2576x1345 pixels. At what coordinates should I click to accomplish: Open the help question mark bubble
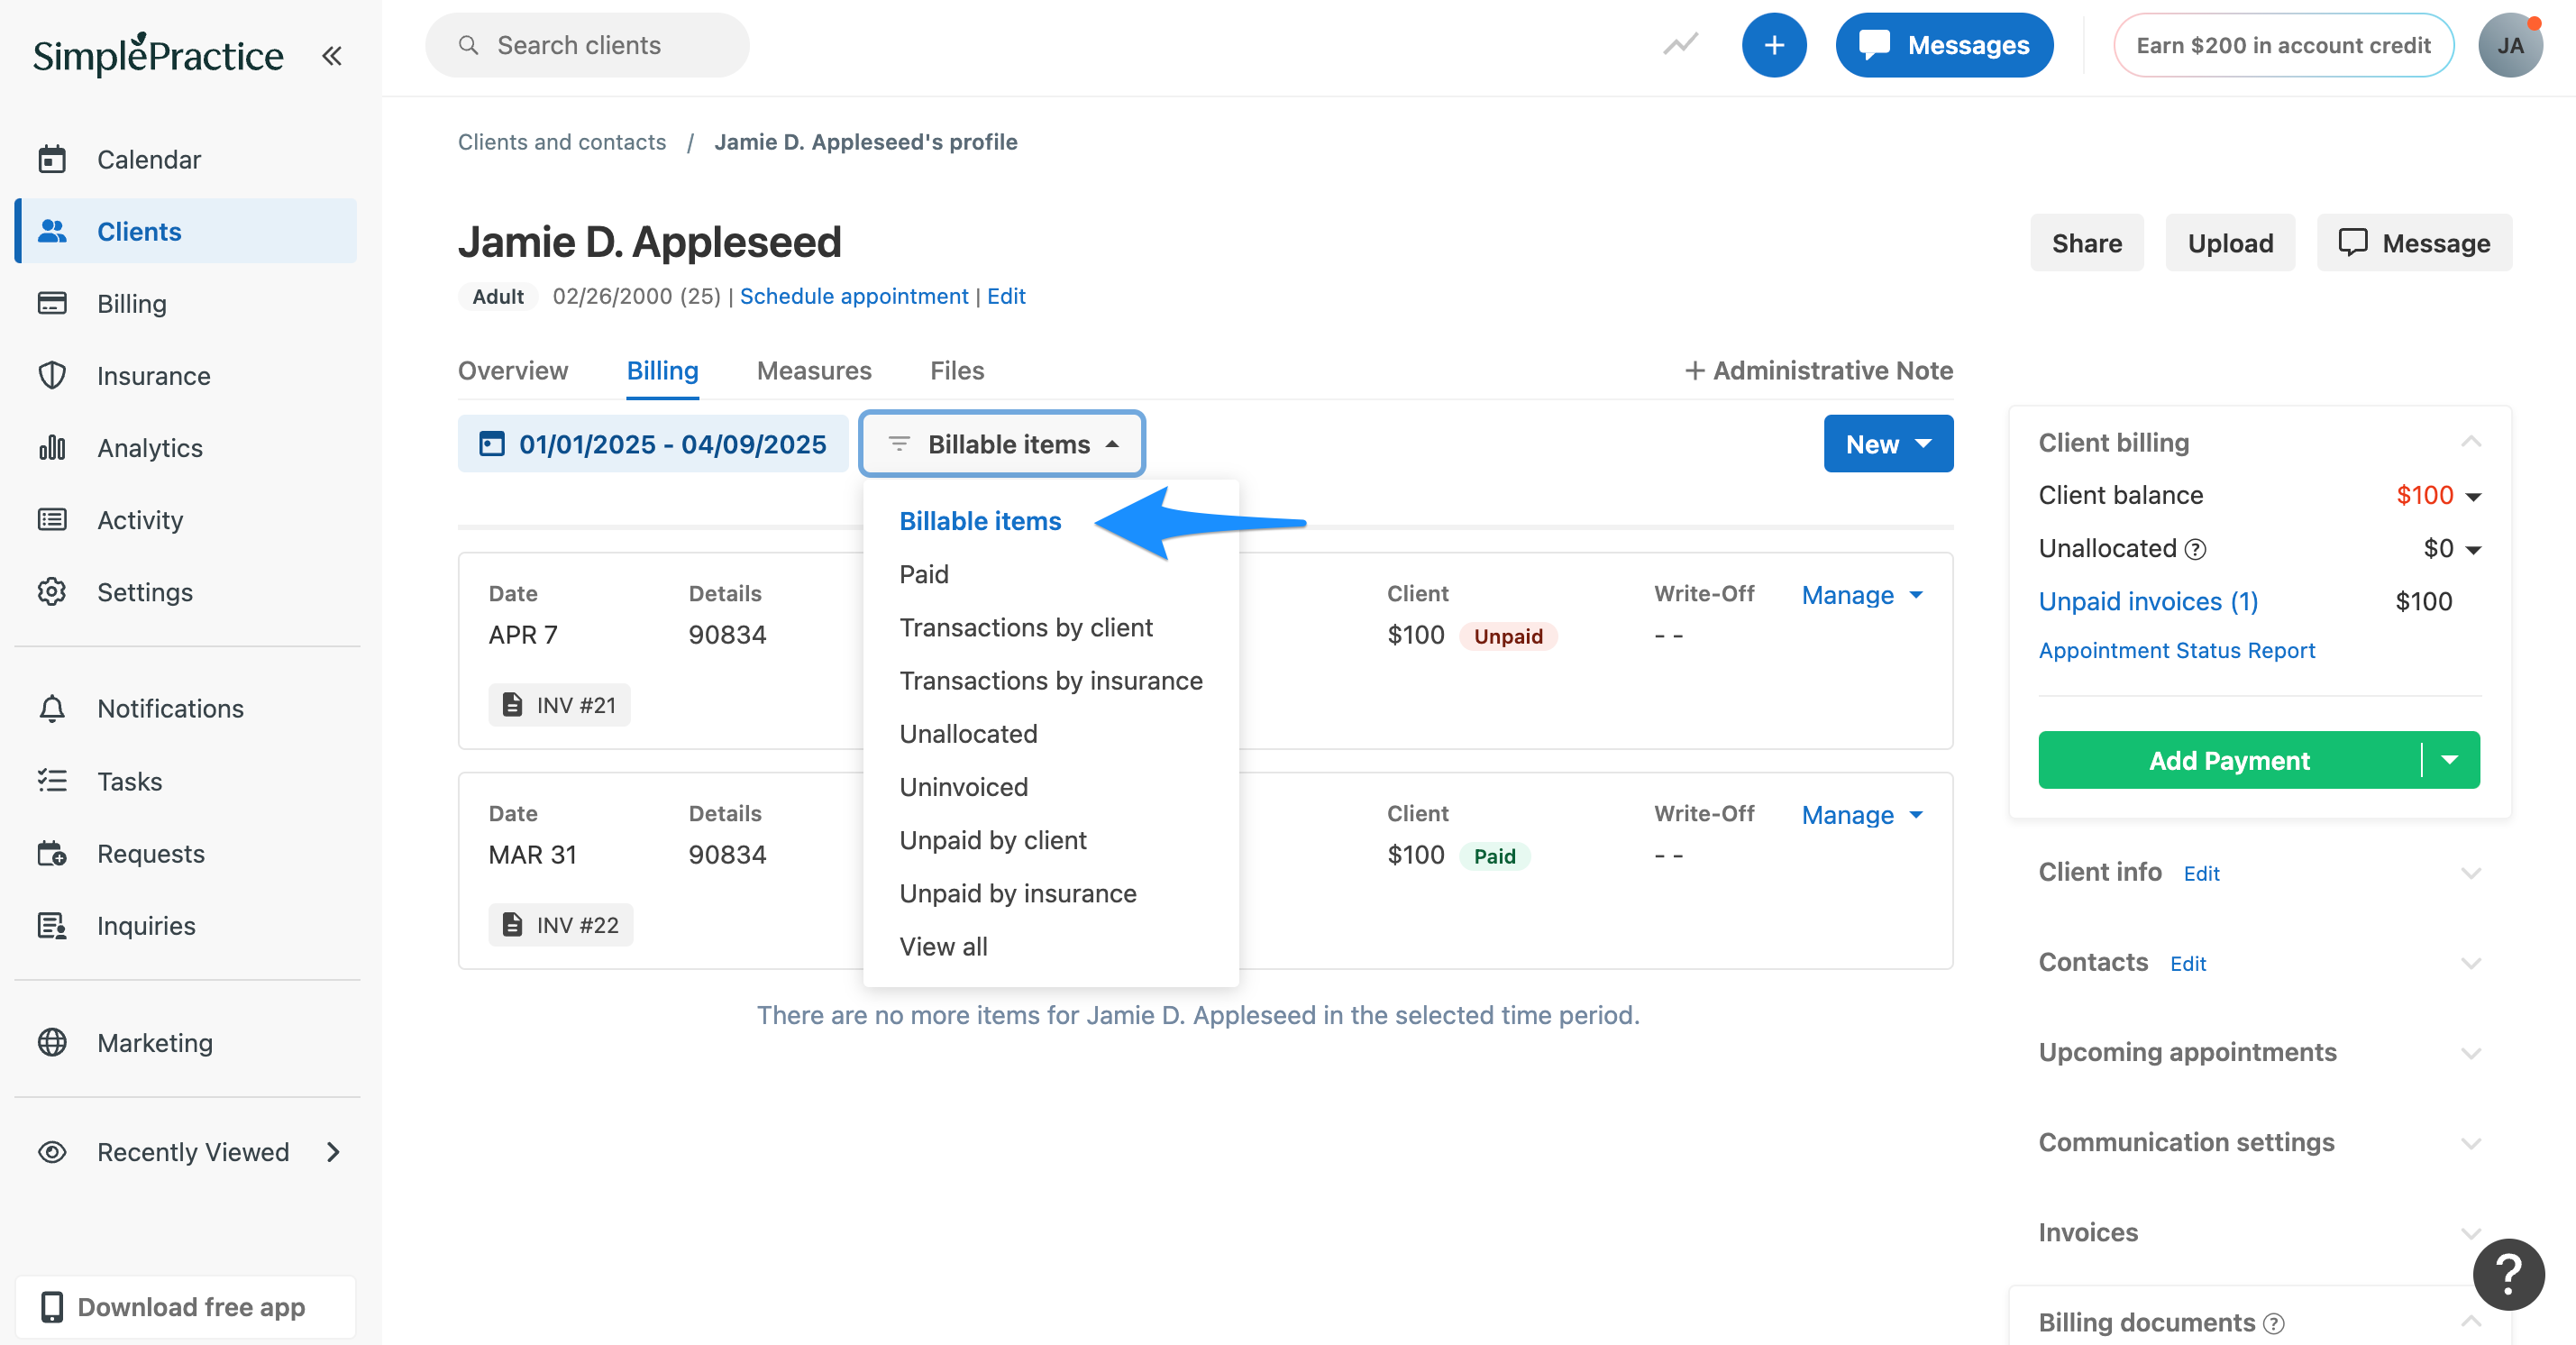(2508, 1273)
